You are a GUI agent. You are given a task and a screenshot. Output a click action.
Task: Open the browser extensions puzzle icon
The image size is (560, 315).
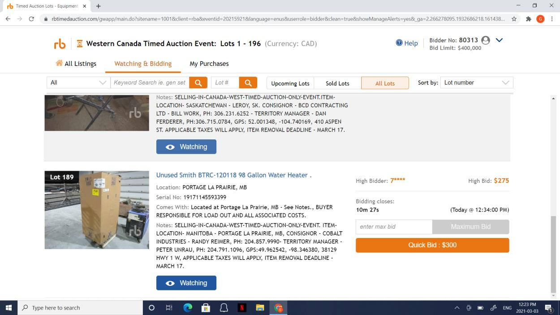[x=529, y=19]
